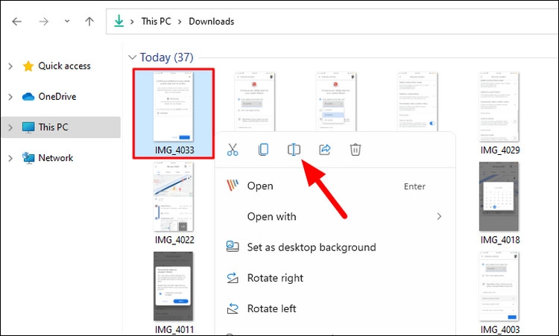Click the IMG_4022 file name

coord(174,240)
